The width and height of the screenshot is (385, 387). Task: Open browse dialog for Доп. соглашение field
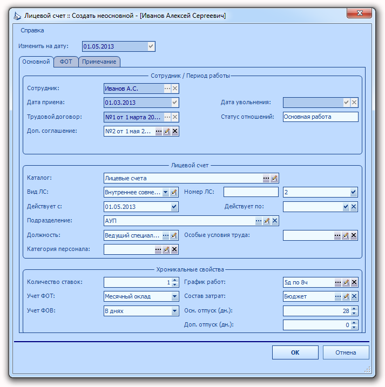tap(159, 131)
